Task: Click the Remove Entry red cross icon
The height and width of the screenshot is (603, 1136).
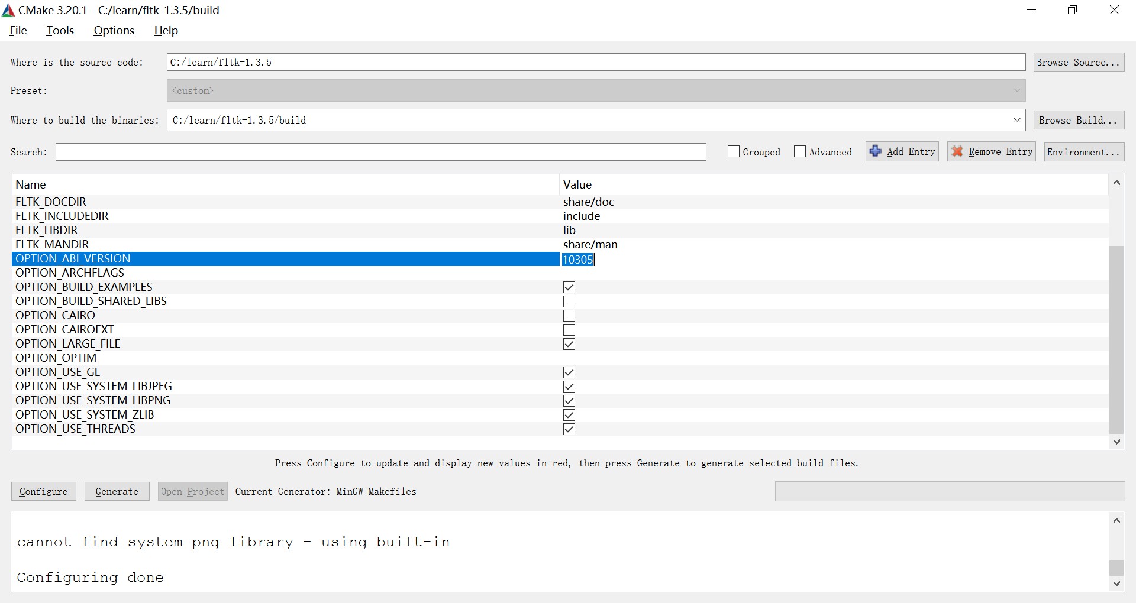Action: pyautogui.click(x=958, y=151)
